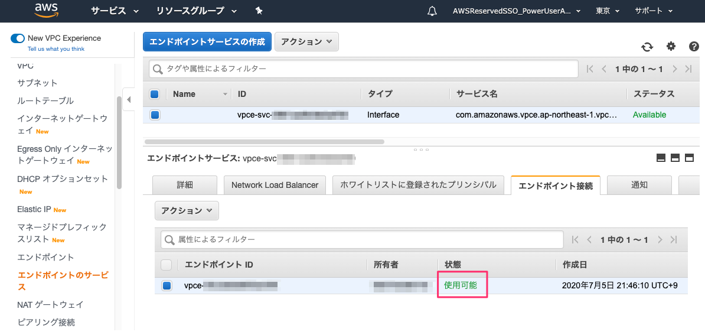Open the サポート dropdown menu
This screenshot has height=335, width=705.
[x=654, y=11]
